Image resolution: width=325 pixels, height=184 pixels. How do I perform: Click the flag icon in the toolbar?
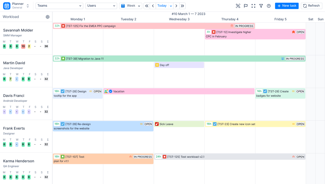(246, 6)
